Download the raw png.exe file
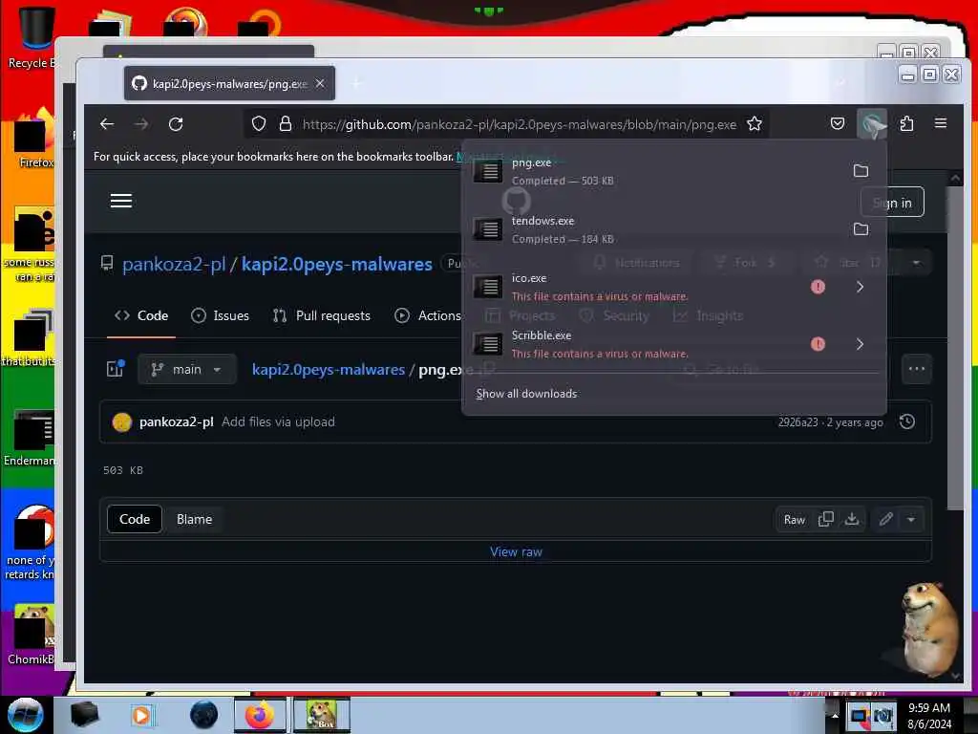This screenshot has height=734, width=978. tap(851, 519)
